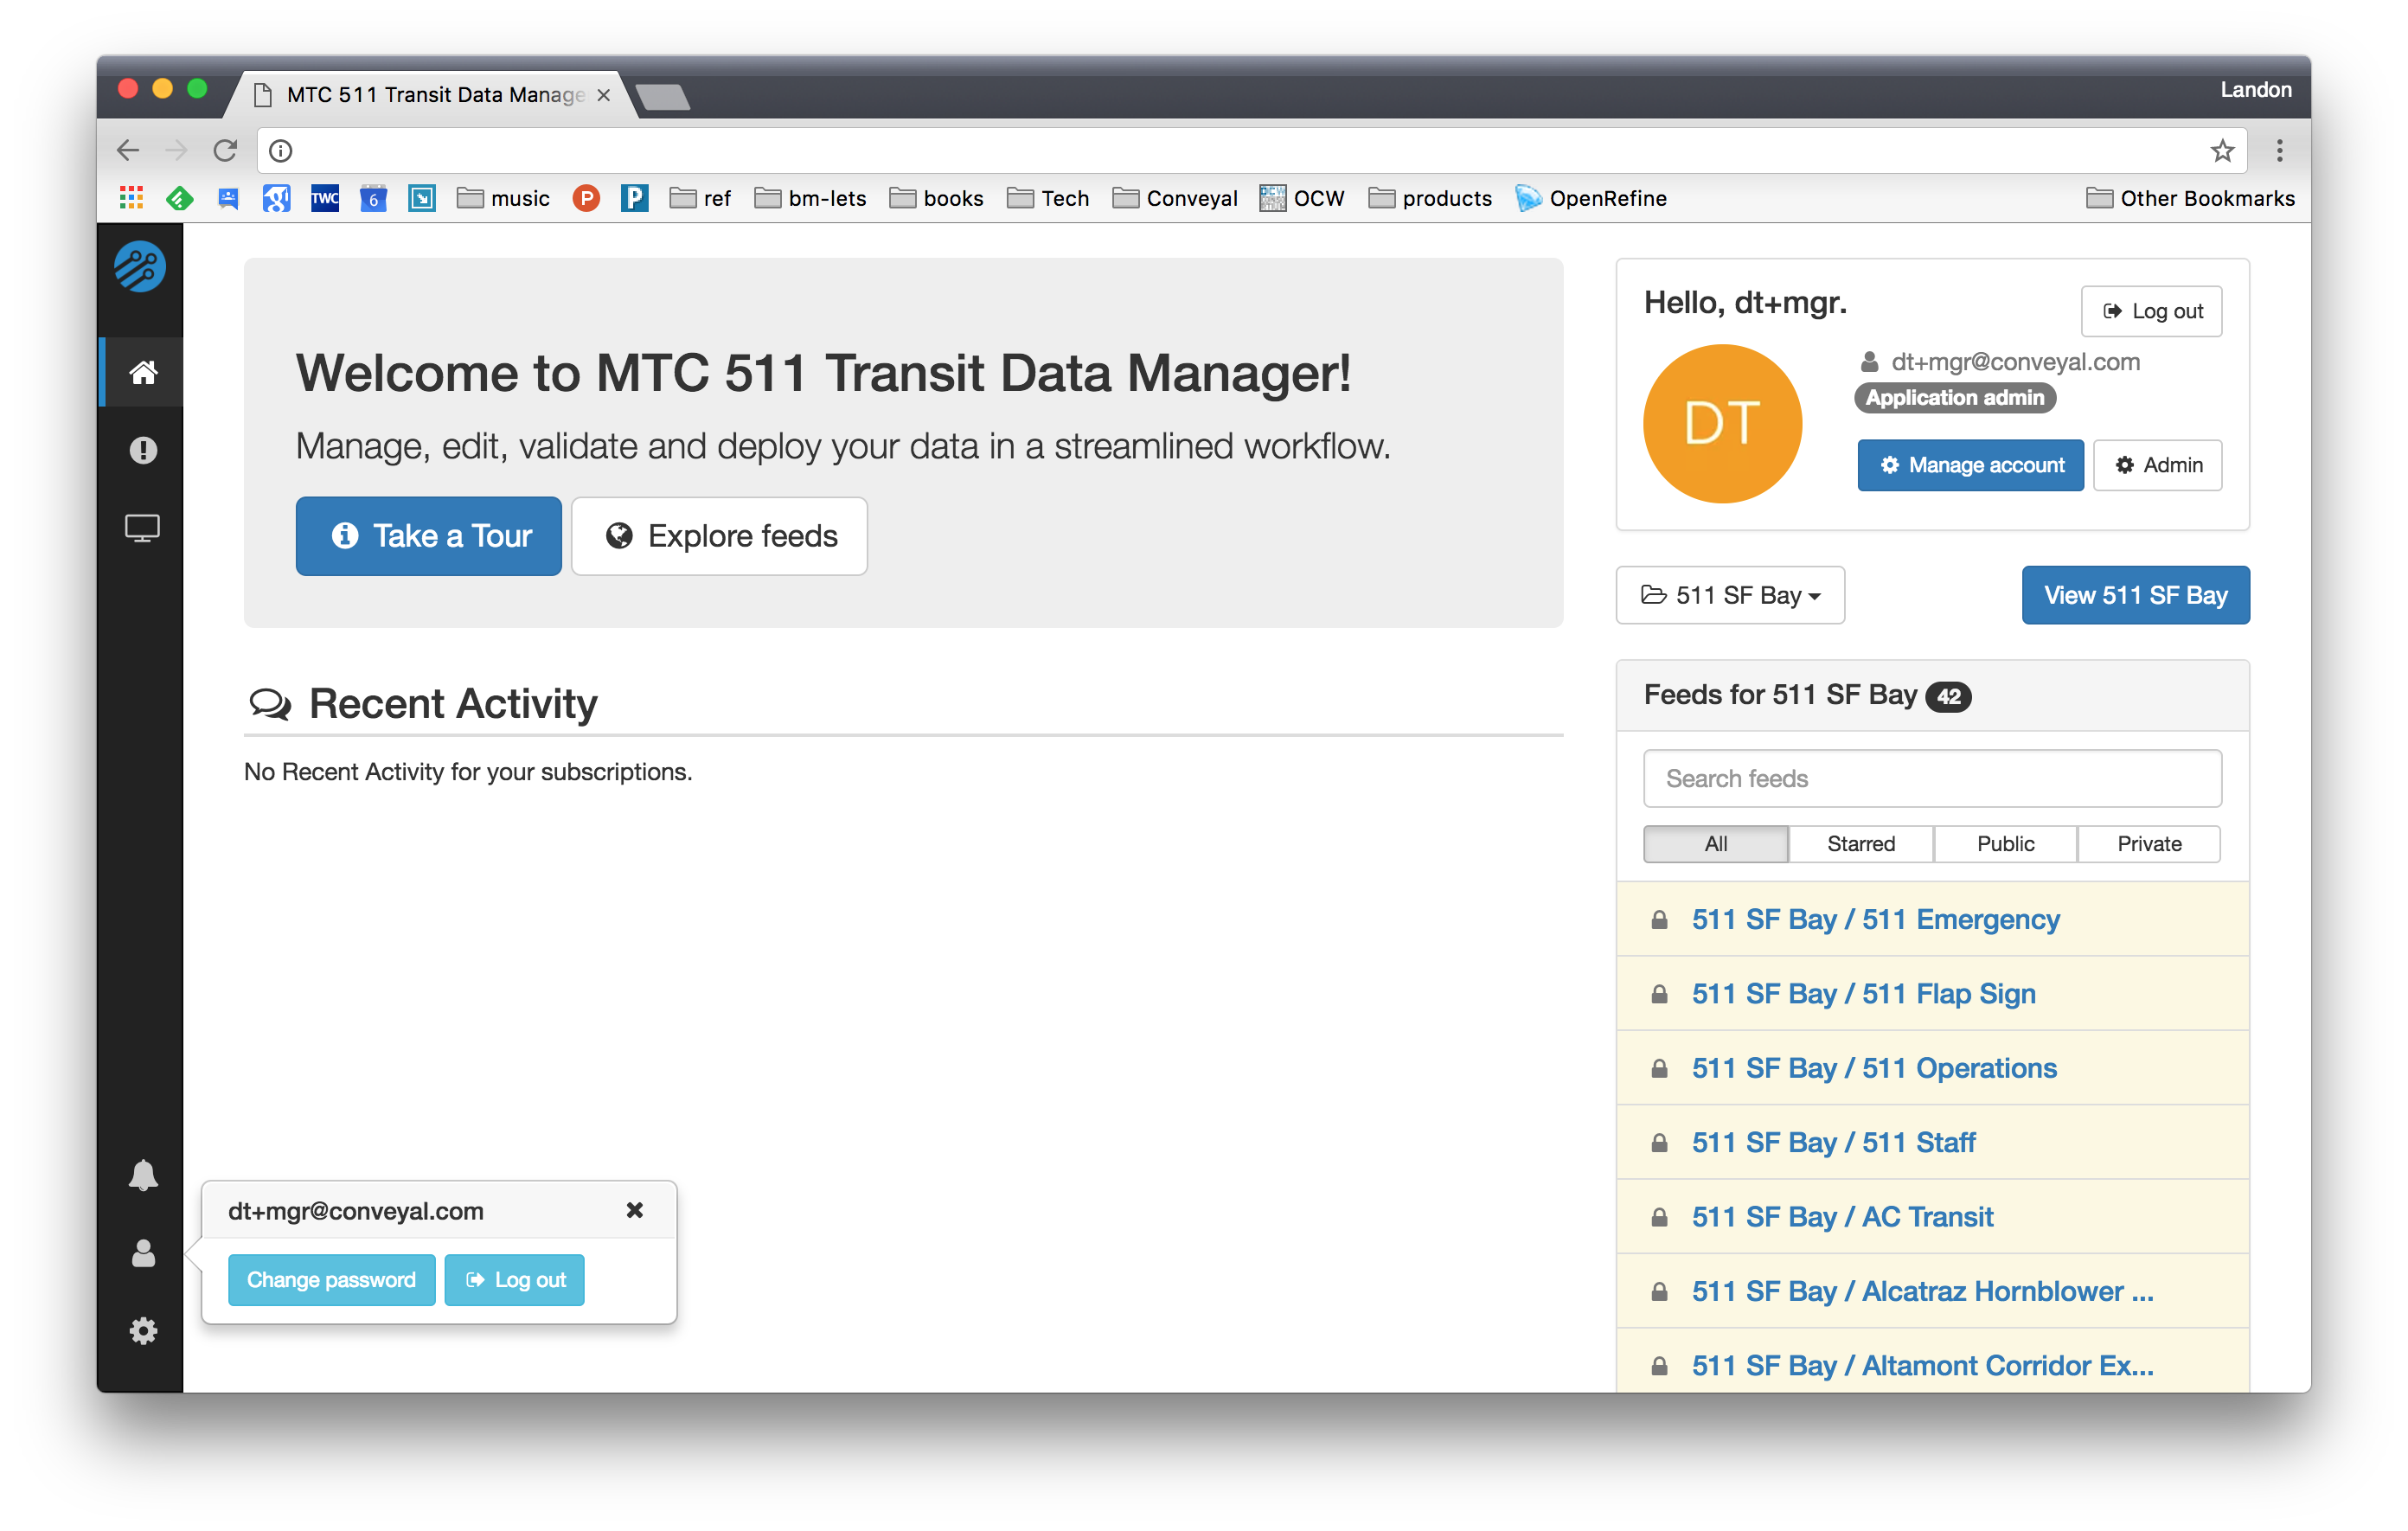This screenshot has height=1531, width=2408.
Task: Open the Home icon in sidebar
Action: (142, 372)
